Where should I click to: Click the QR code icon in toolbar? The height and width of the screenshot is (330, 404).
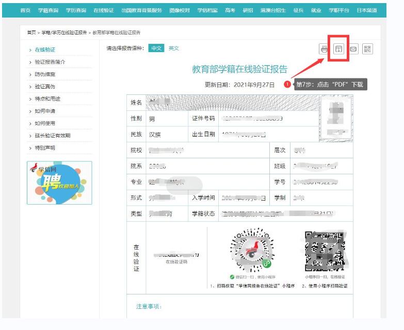[x=368, y=49]
